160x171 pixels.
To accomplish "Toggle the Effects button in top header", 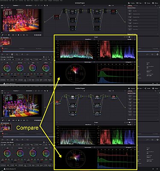I will tap(155, 3).
